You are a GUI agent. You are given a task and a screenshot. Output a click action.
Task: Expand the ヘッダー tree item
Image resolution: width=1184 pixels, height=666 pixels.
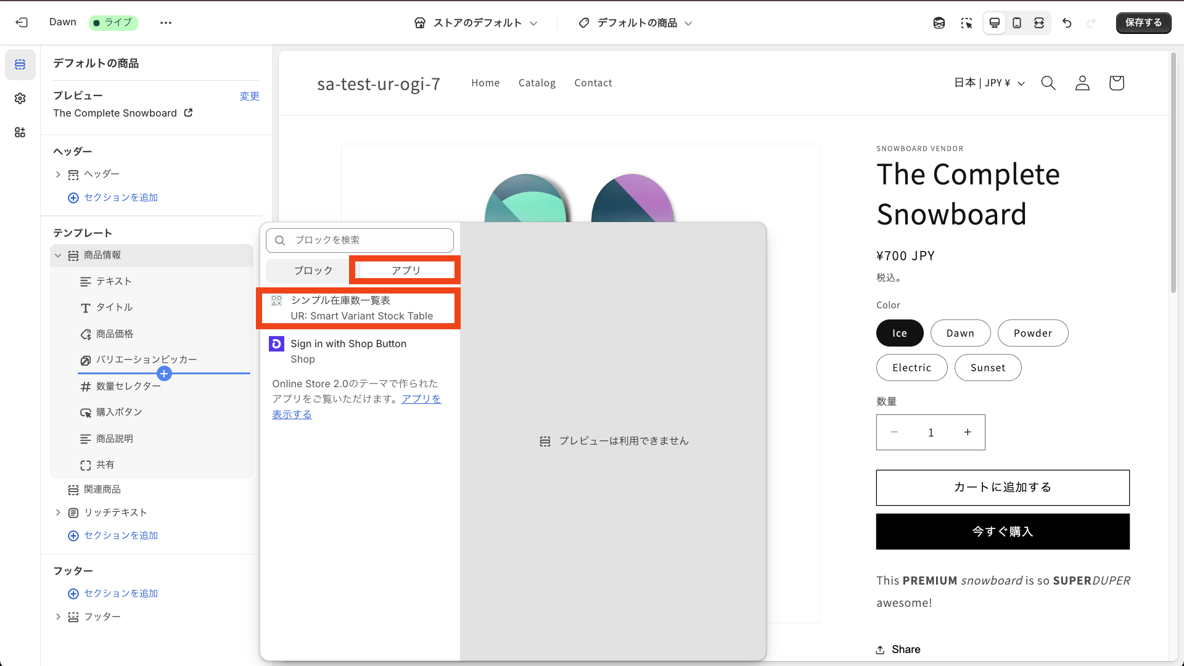(59, 174)
